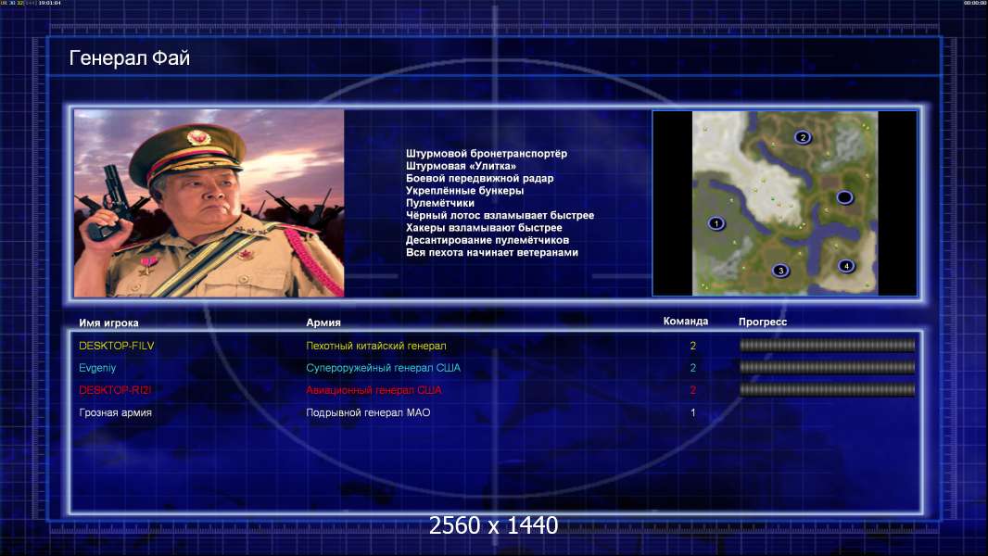The height and width of the screenshot is (556, 988).
Task: Click start position marker 4 on map
Action: [846, 266]
